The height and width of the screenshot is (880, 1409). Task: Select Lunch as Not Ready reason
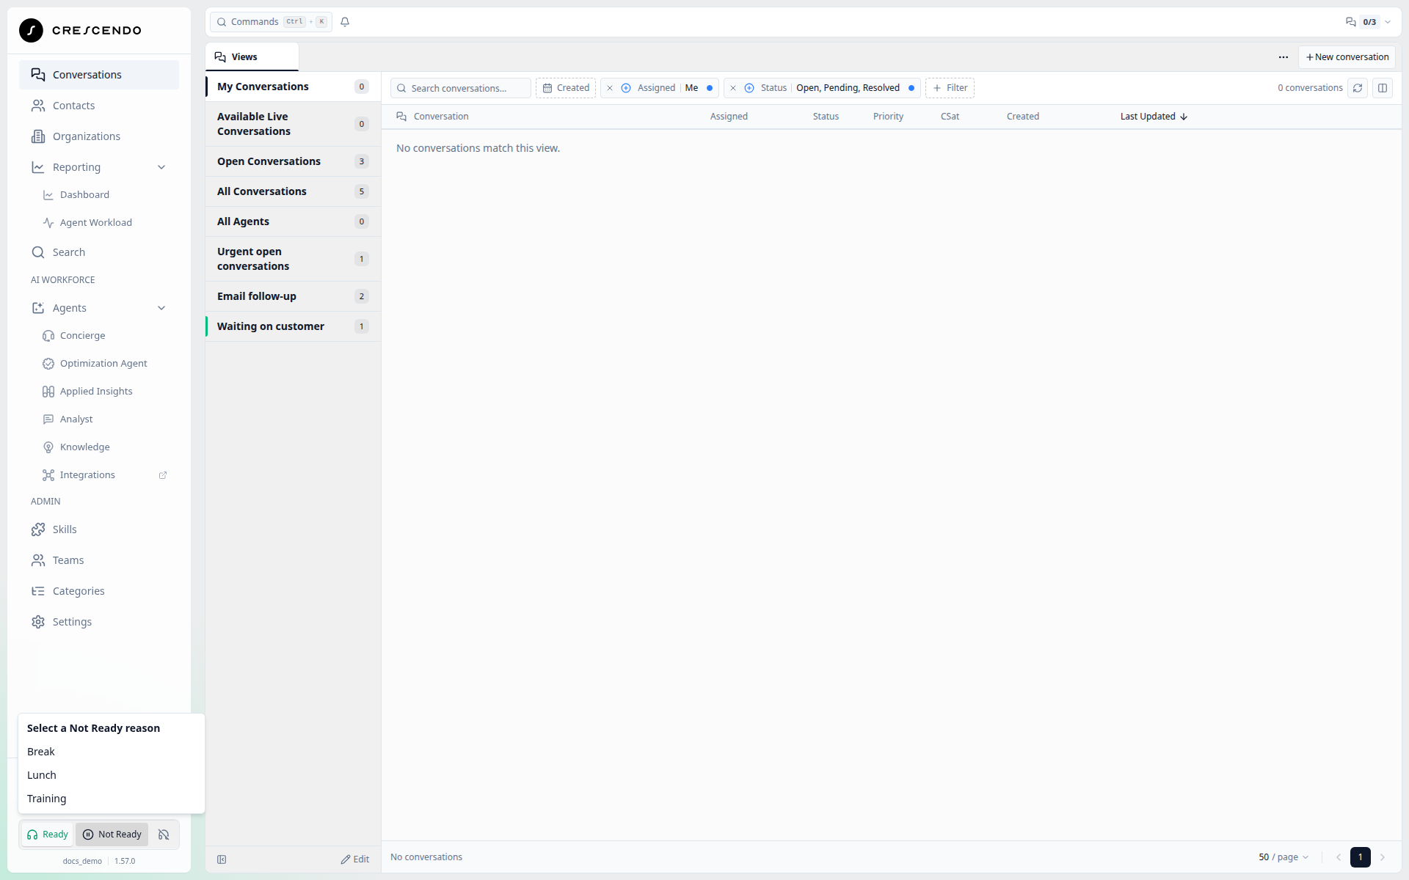(112, 775)
